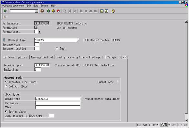Viewport: 189px width, 128px height.
Task: Click the Partn.number field CREMASRED1
Action: [x=42, y=23]
